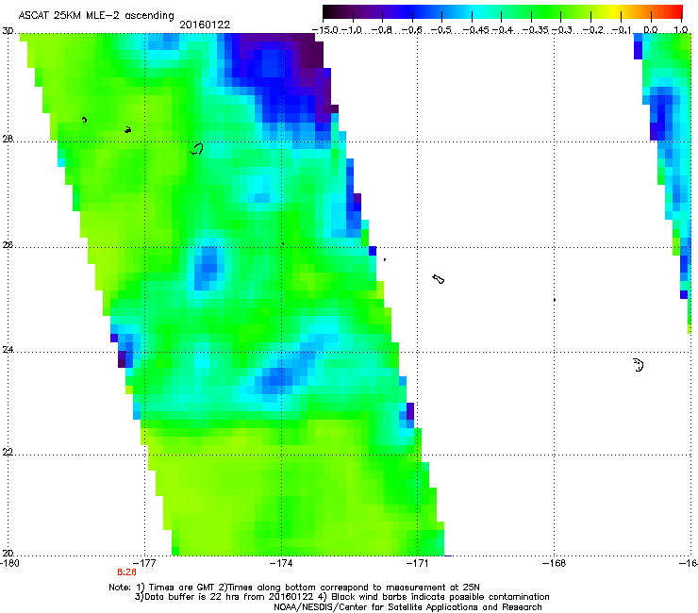The width and height of the screenshot is (698, 613).
Task: Click the -0.1 color bar label
Action: tap(622, 30)
